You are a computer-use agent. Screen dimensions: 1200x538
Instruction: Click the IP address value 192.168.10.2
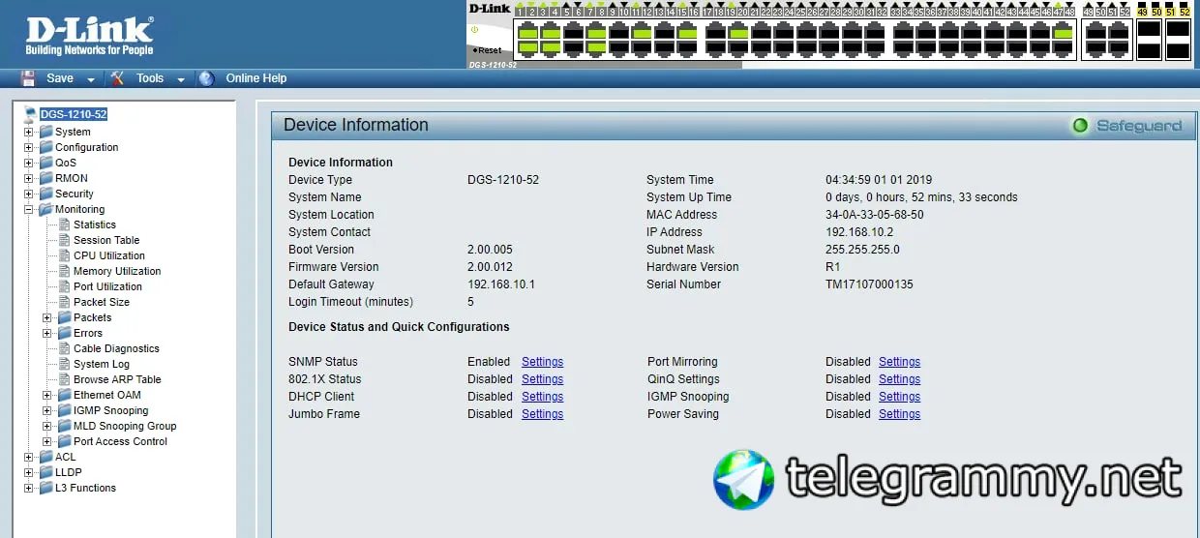[x=859, y=232]
